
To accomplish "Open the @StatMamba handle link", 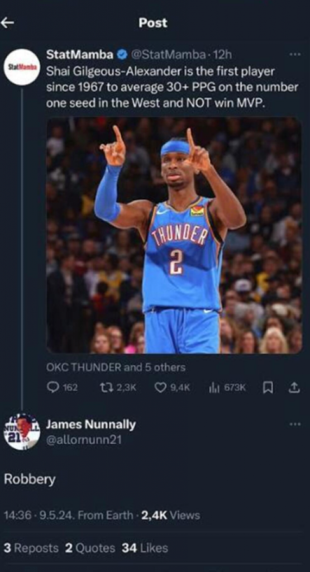I will click(169, 55).
